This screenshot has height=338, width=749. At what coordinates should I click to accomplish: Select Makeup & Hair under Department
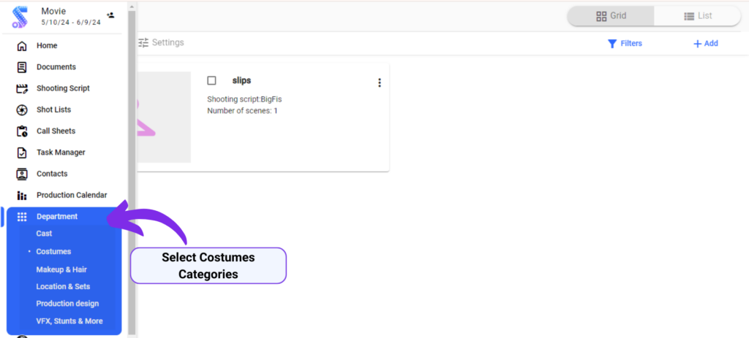point(61,269)
